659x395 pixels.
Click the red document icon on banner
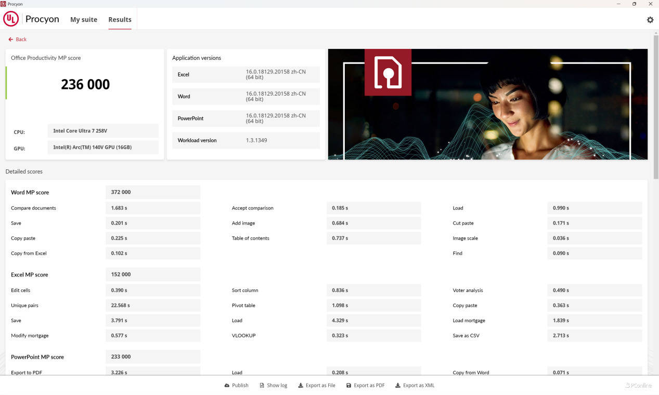click(x=387, y=72)
